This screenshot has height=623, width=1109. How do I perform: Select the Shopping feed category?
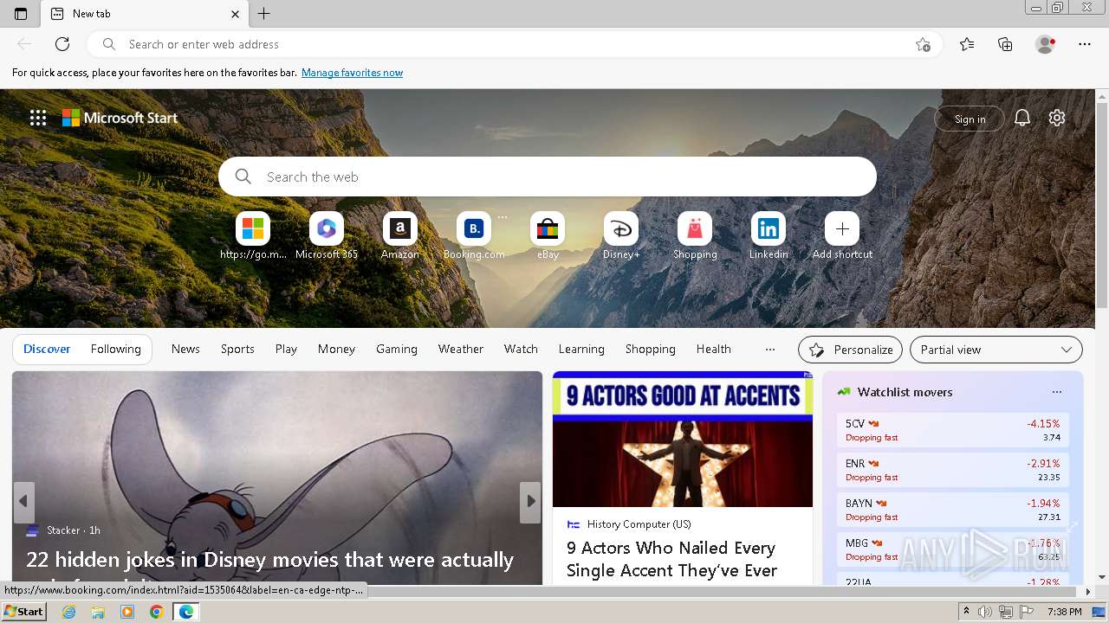click(x=650, y=349)
